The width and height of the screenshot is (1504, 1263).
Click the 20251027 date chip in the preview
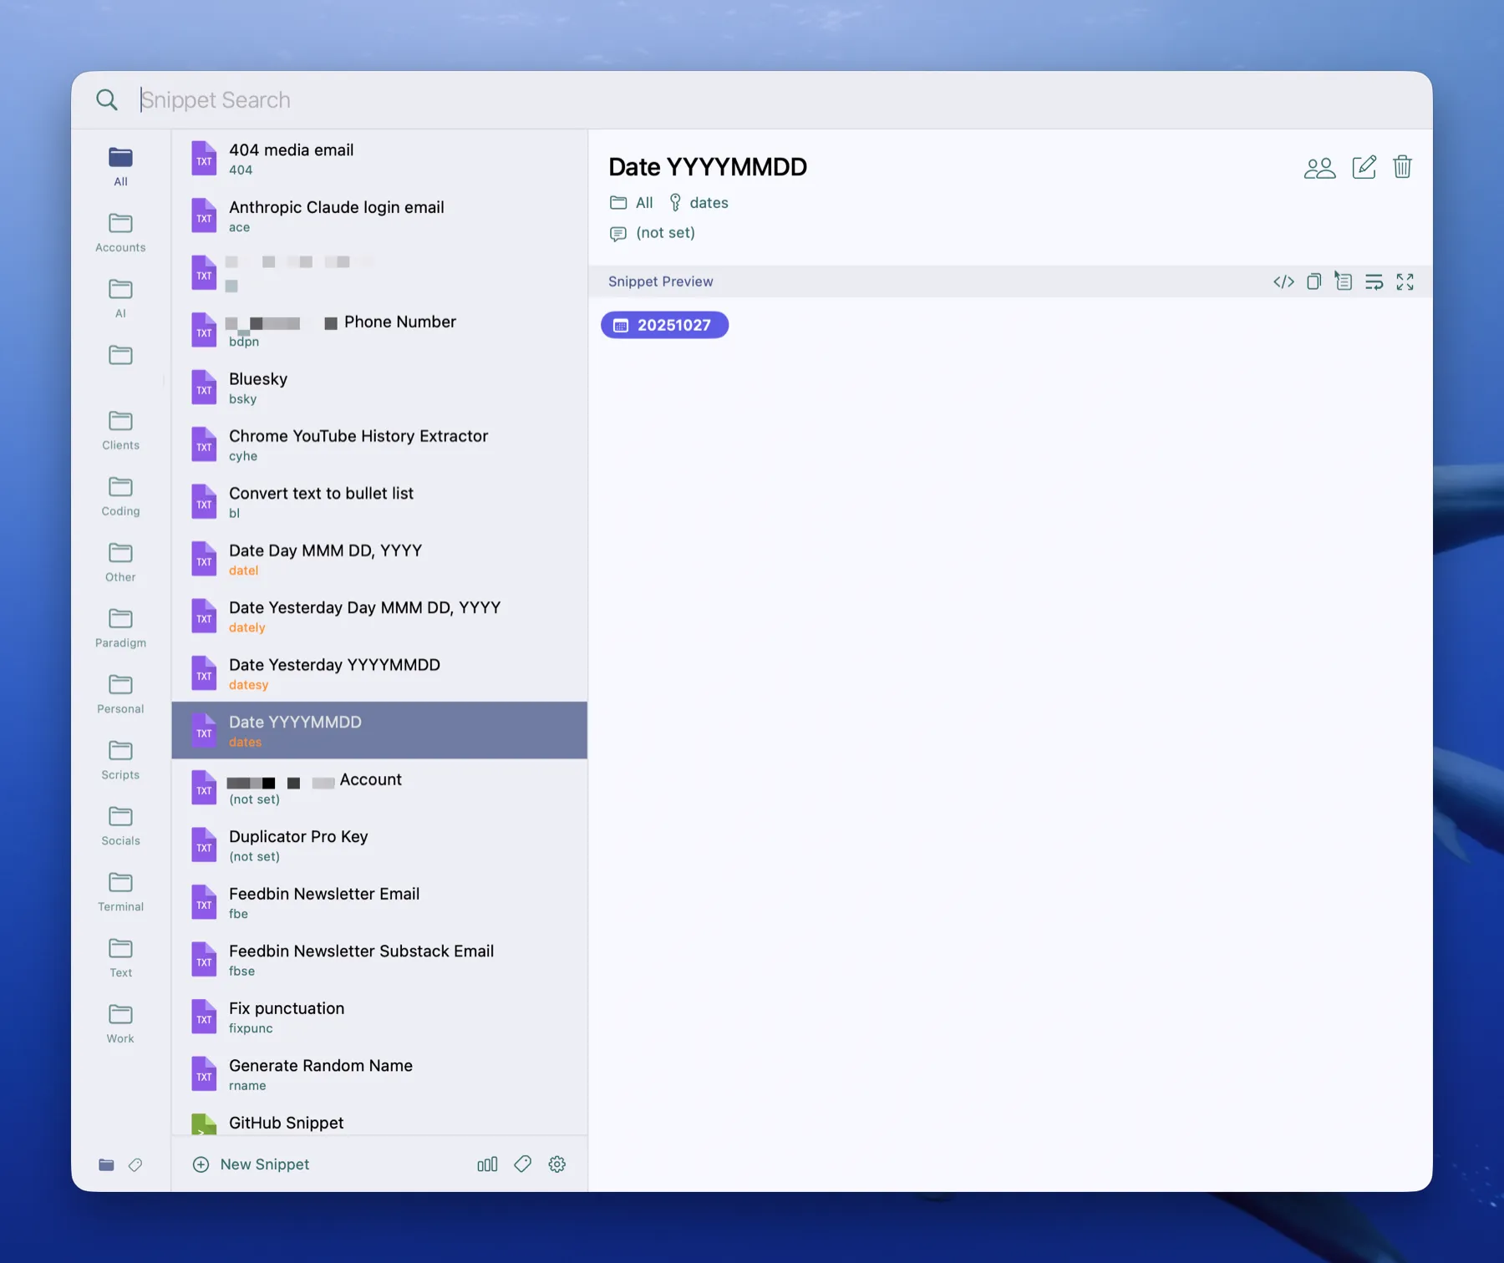point(664,324)
